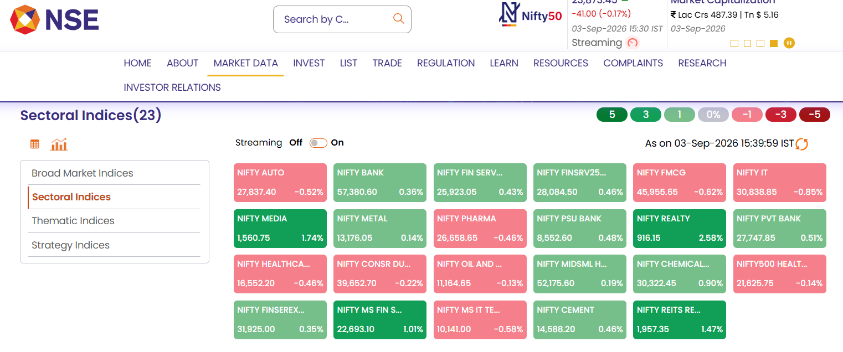The image size is (843, 352).
Task: Open the NIFTY PSU BANK tile
Action: [580, 228]
